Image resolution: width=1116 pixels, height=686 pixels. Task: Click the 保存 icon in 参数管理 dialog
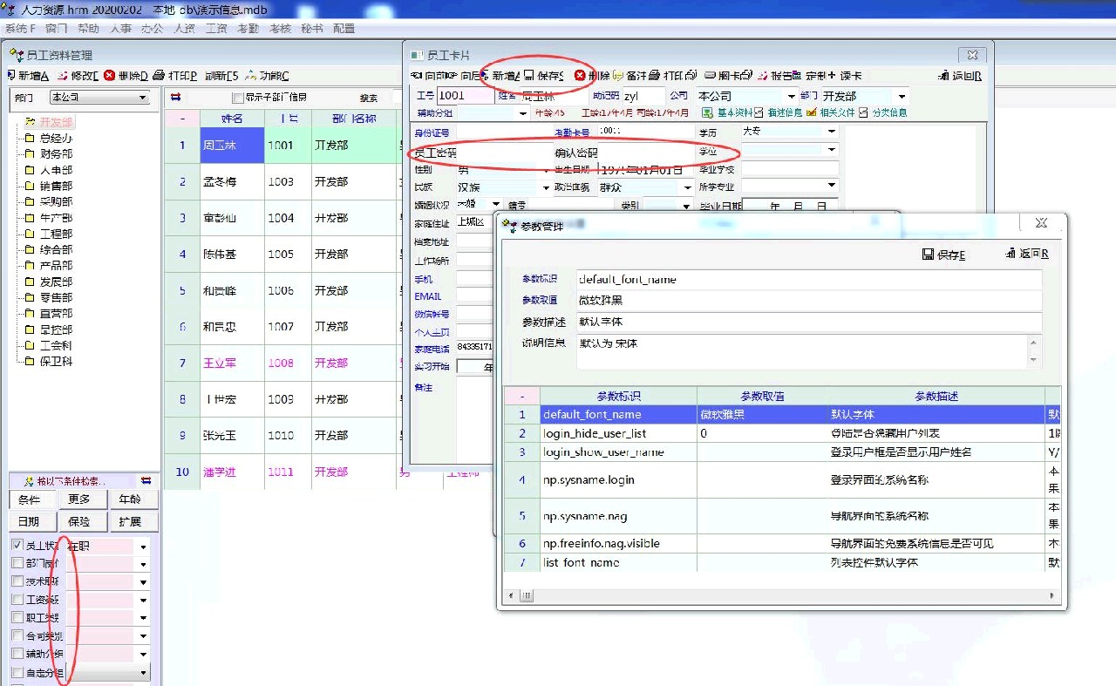(928, 255)
